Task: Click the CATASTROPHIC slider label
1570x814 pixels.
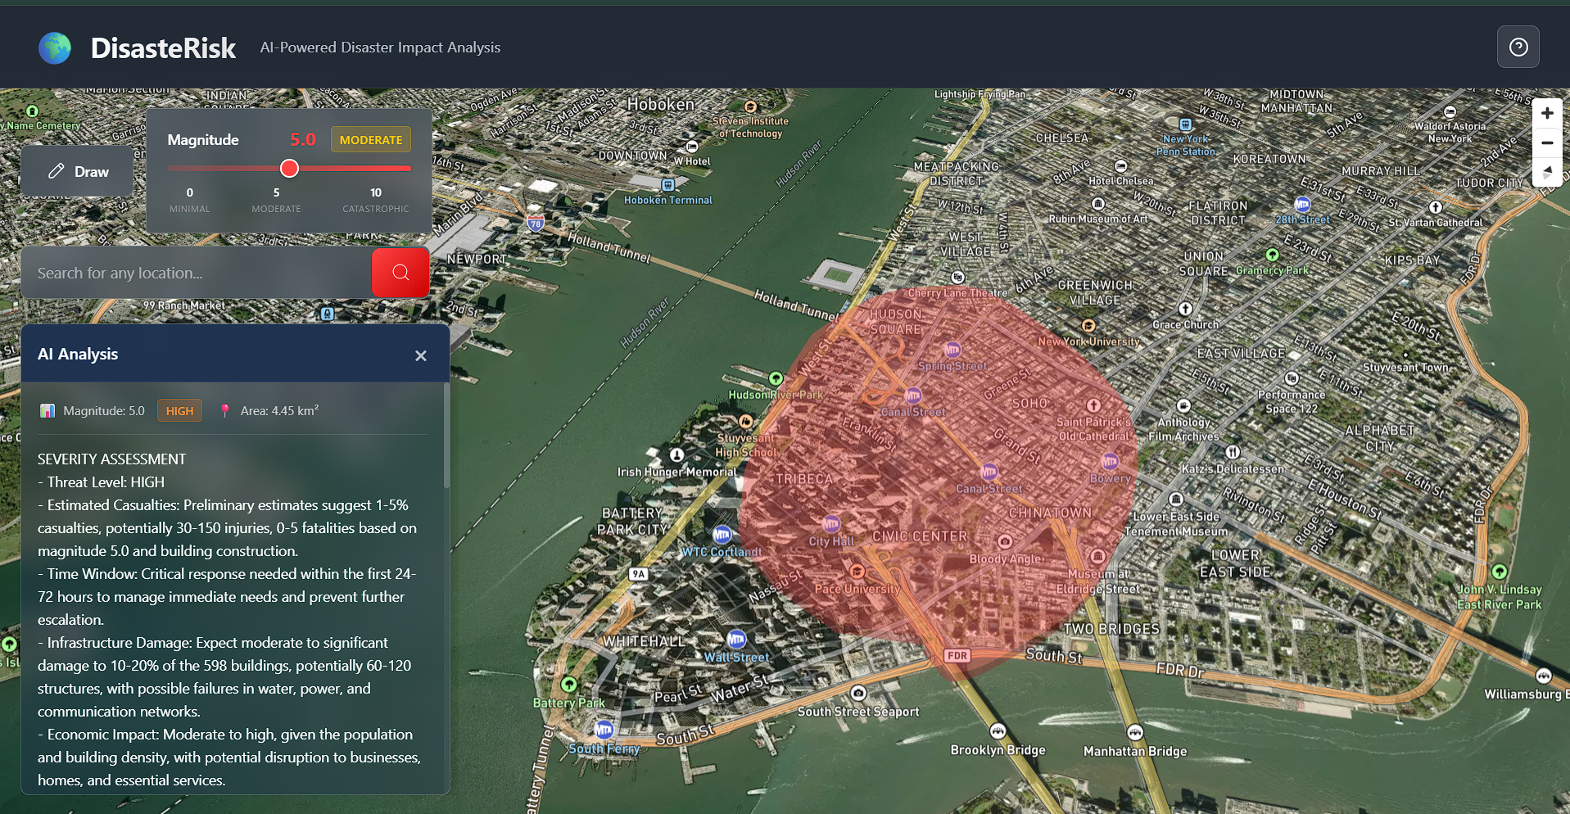Action: point(376,209)
